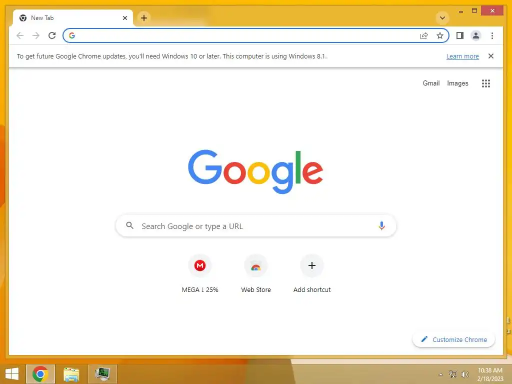Open Customize Chrome
The image size is (512, 384).
pos(453,339)
